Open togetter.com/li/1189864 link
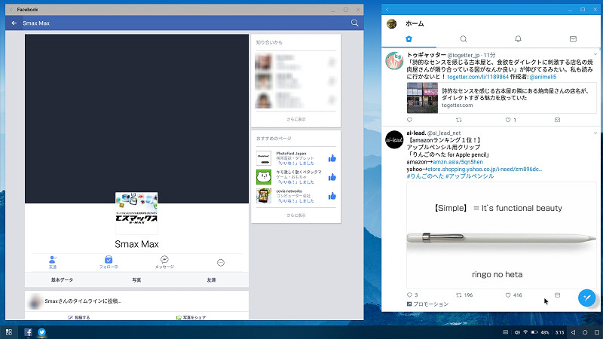The height and width of the screenshot is (339, 603). pos(478,77)
